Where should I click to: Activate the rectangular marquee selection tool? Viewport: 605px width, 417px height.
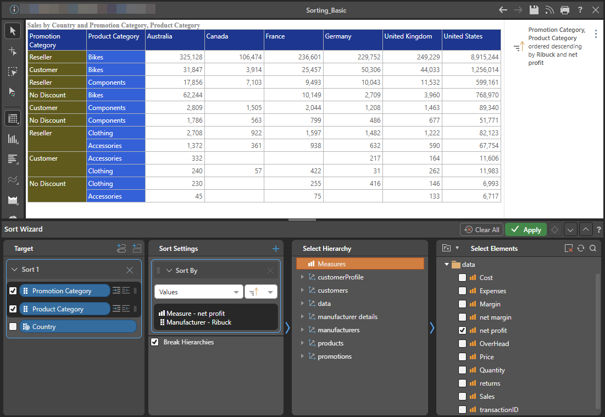[x=12, y=71]
